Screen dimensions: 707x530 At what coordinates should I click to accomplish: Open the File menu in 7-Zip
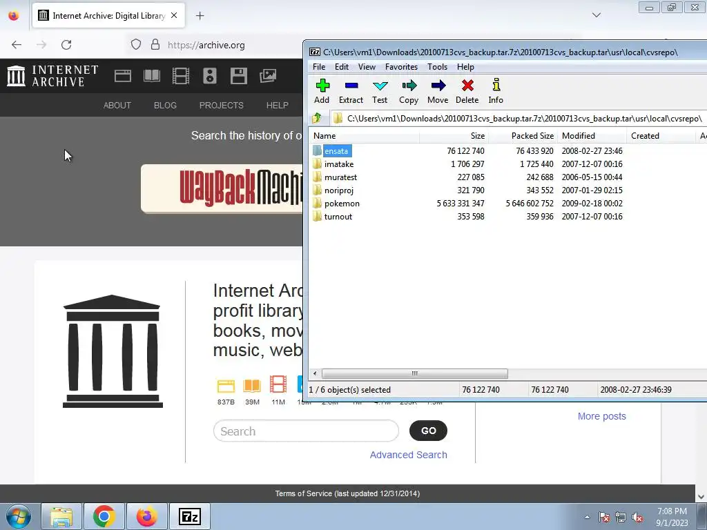pyautogui.click(x=319, y=67)
